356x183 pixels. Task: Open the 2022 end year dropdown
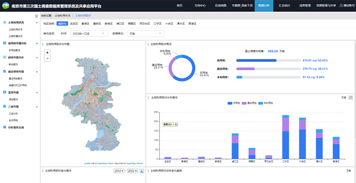[132, 171]
